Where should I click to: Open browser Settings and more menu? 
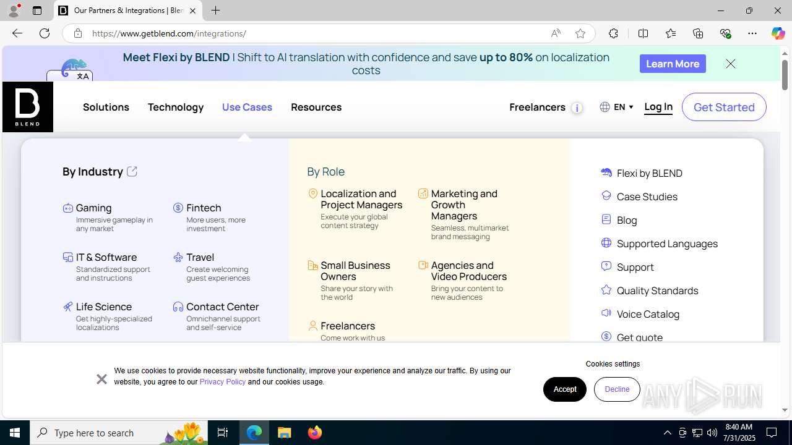tap(752, 33)
